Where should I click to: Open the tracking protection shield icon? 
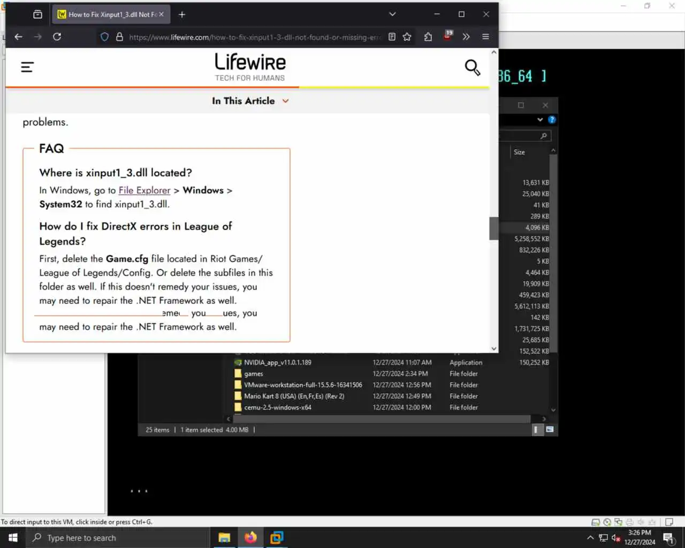pyautogui.click(x=105, y=37)
